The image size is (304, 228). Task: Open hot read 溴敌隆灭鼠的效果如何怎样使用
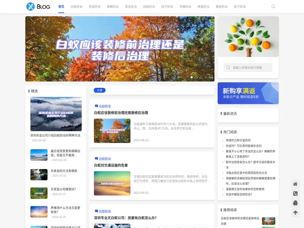(x=245, y=189)
